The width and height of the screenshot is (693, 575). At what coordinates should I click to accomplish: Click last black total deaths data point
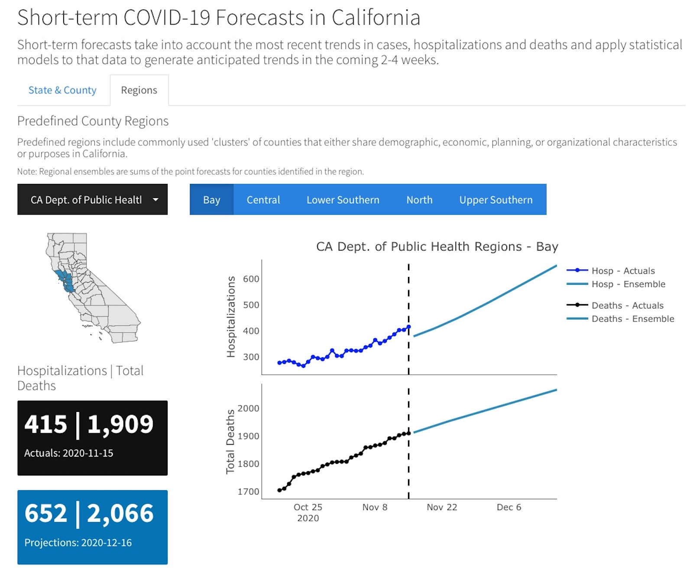pos(408,433)
